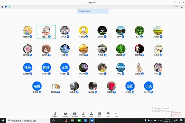Click the red leave meeting button
185x123 pixels.
[x=176, y=115]
